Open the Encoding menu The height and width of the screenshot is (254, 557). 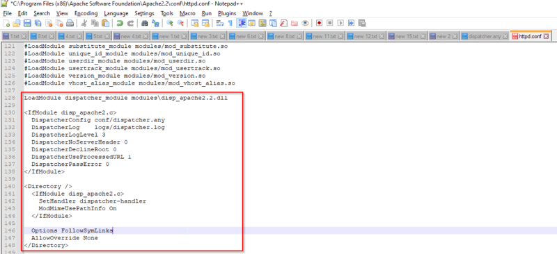(86, 13)
